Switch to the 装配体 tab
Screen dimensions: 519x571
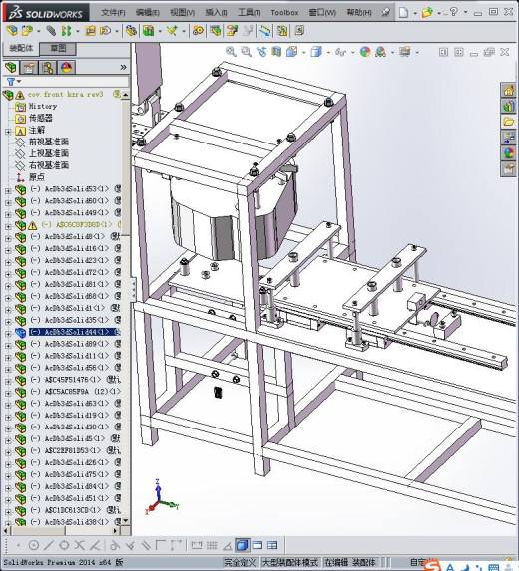tap(21, 48)
